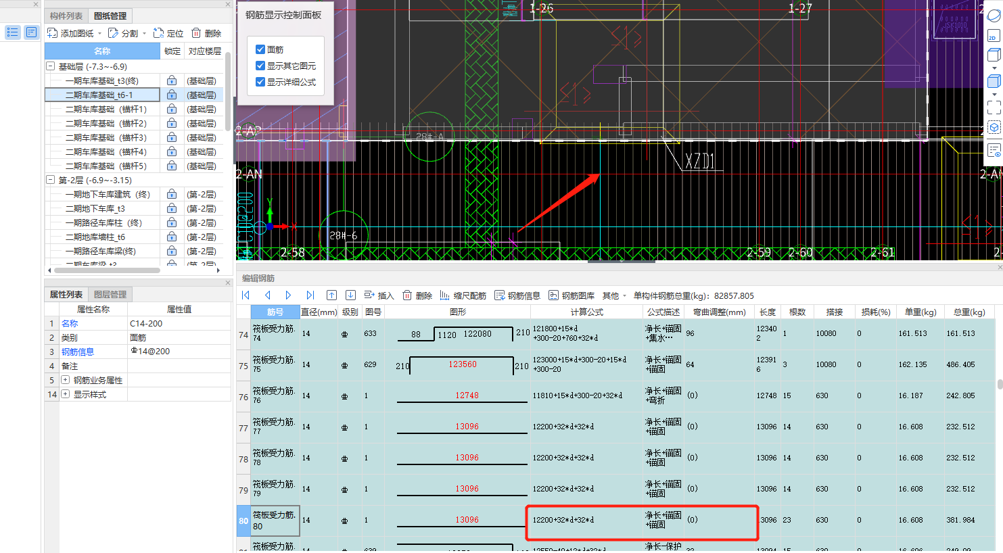
Task: Toggle lock for 二期地库墙柱_t6
Action: point(172,237)
